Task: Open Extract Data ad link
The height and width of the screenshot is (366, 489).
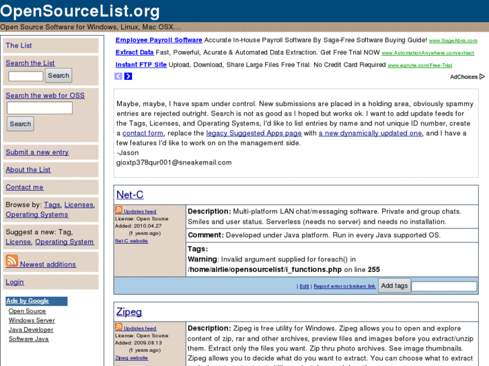Action: tap(135, 52)
